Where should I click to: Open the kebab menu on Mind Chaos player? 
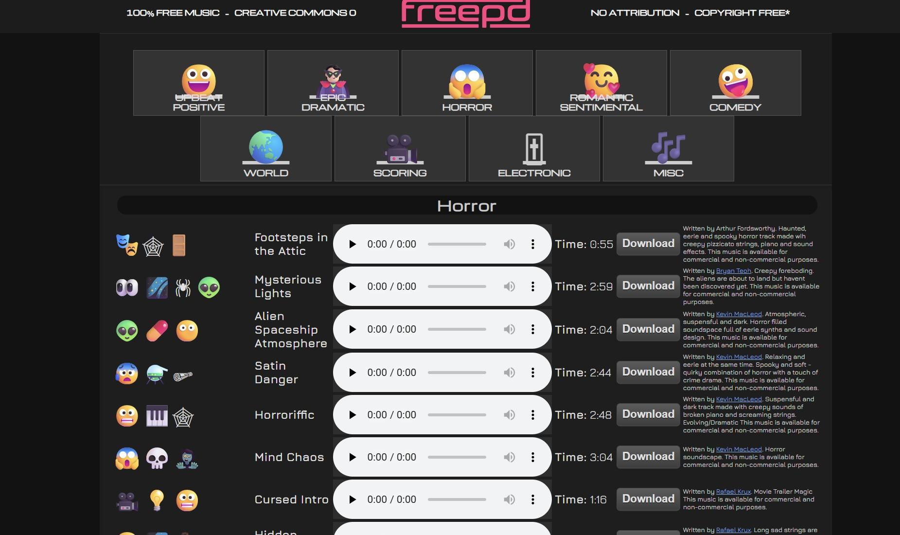click(533, 457)
